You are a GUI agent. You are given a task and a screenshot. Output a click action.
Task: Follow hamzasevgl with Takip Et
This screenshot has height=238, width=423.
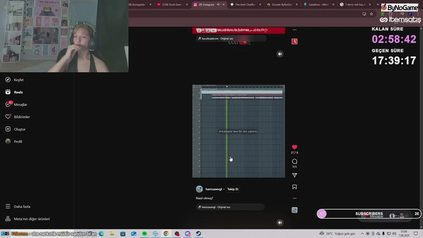(233, 189)
